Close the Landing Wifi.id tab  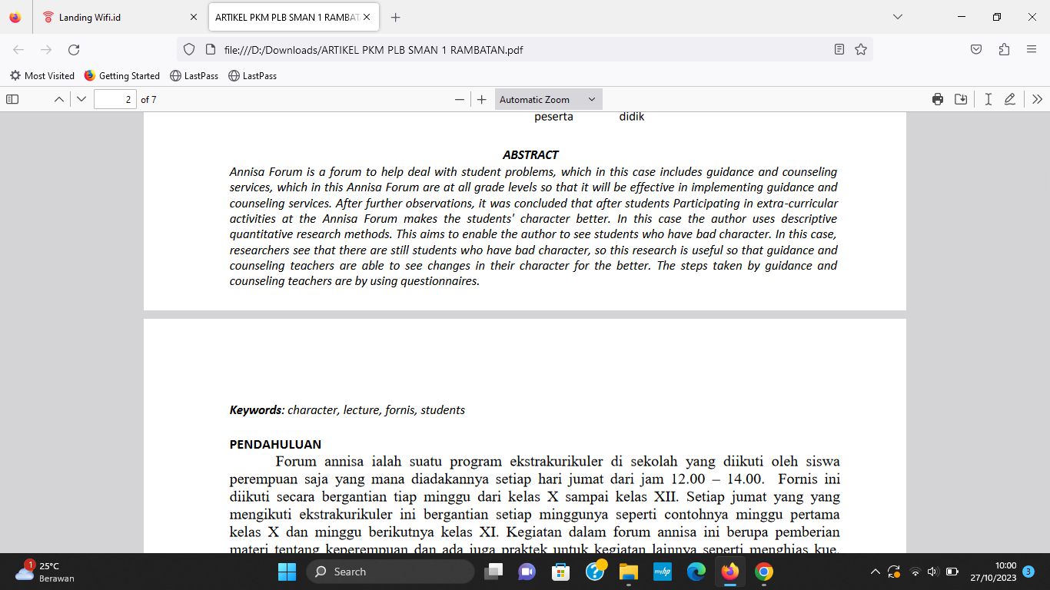click(194, 17)
